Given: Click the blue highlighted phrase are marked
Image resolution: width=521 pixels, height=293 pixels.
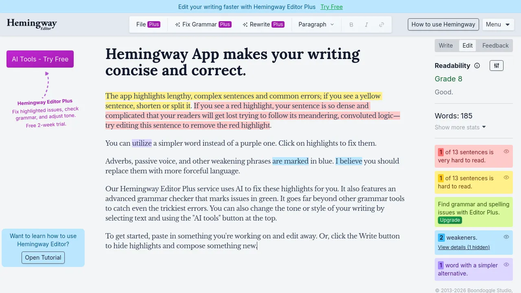Looking at the screenshot, I should tap(290, 161).
